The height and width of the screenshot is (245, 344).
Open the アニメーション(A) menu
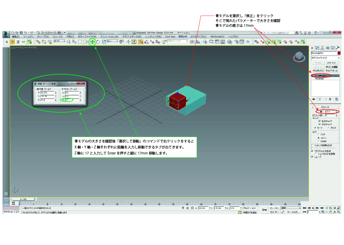(x=109, y=37)
